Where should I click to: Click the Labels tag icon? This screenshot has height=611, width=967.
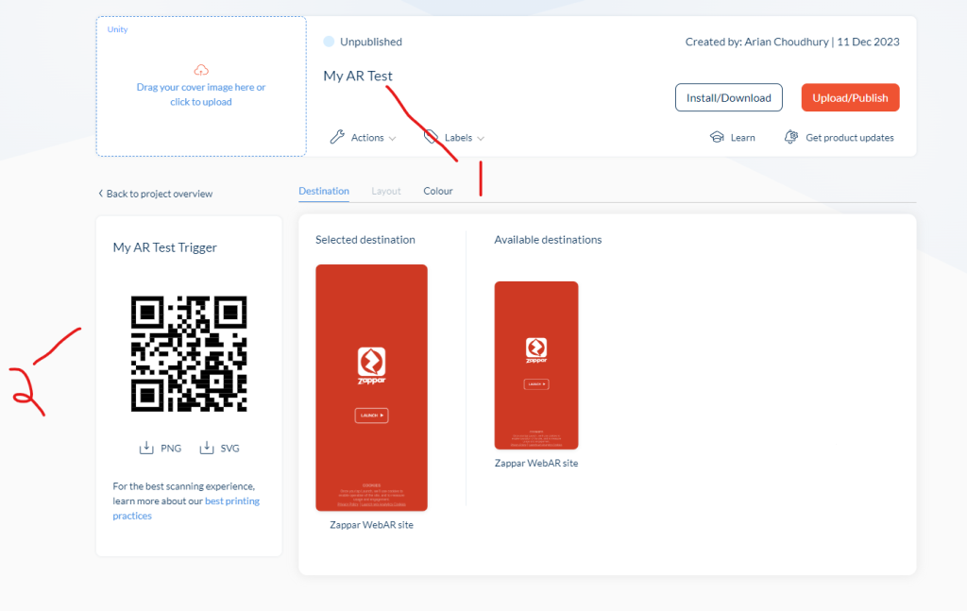click(431, 137)
